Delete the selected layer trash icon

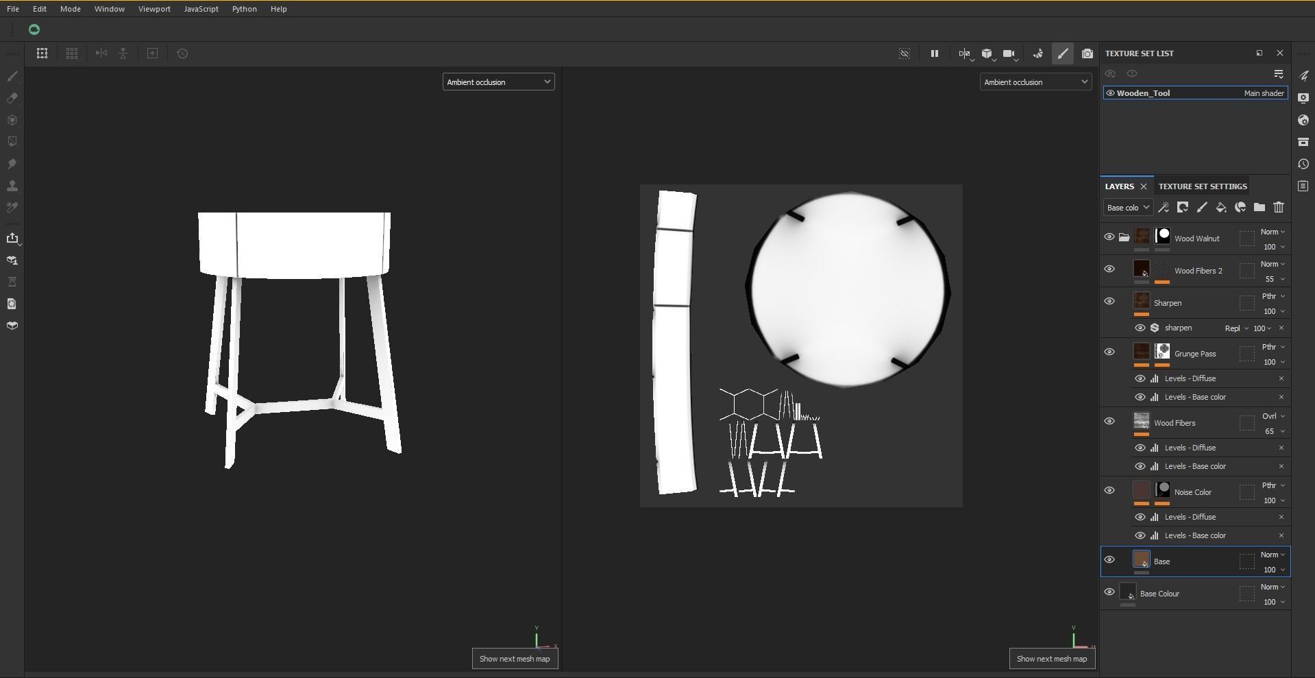1279,207
